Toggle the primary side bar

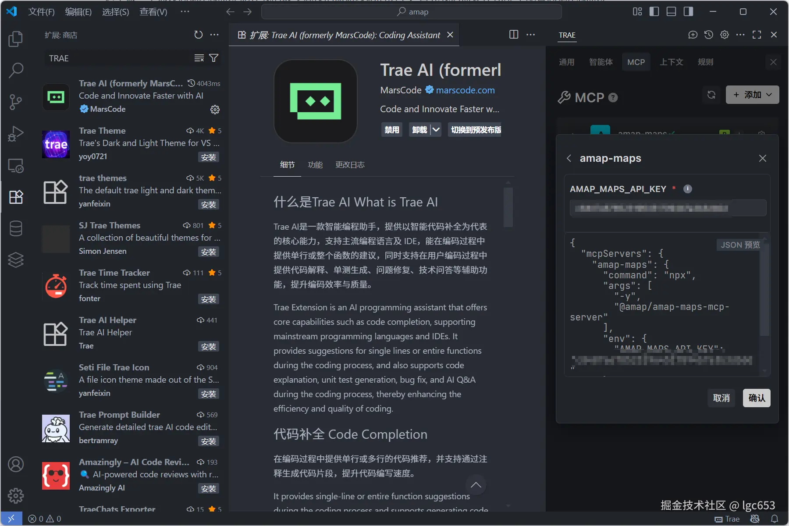pos(654,12)
